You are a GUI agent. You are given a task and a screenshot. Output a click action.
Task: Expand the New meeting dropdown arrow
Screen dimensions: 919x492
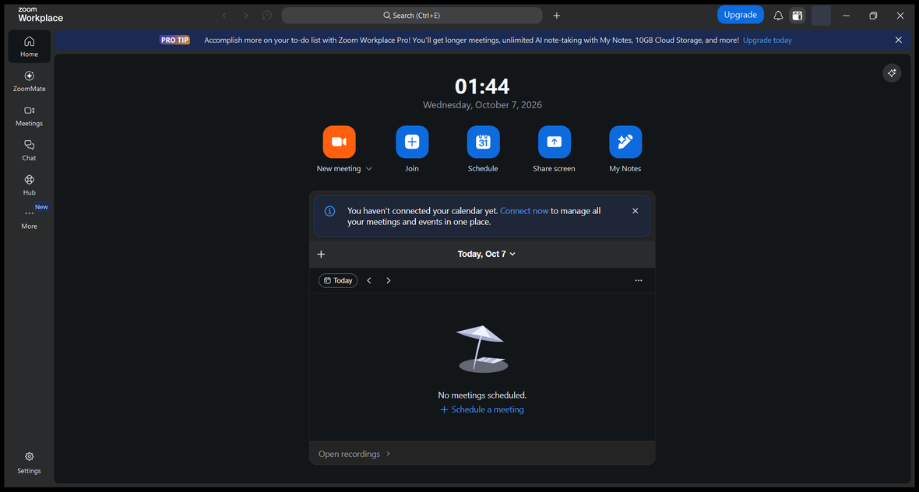[x=368, y=169]
